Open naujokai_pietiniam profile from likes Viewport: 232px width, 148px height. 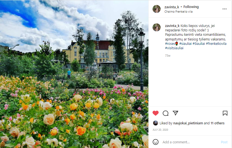coord(188,123)
